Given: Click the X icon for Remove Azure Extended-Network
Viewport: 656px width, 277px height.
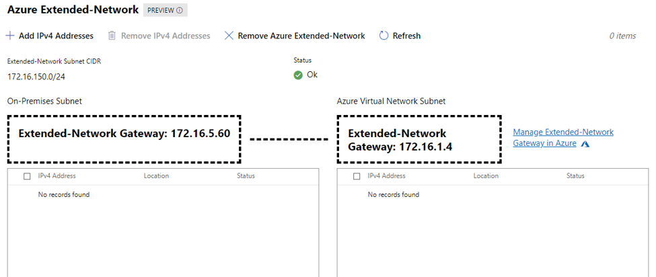Looking at the screenshot, I should [229, 36].
